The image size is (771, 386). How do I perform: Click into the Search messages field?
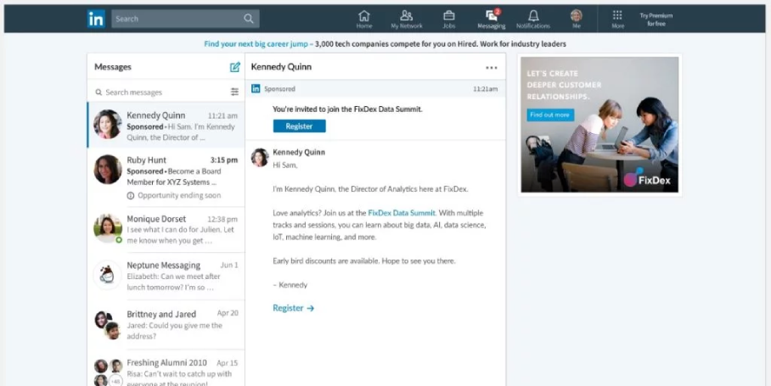click(x=161, y=92)
